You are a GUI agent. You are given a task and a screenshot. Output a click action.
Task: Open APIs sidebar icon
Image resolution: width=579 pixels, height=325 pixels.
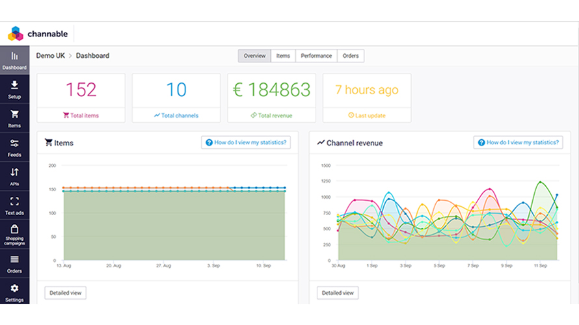(14, 177)
